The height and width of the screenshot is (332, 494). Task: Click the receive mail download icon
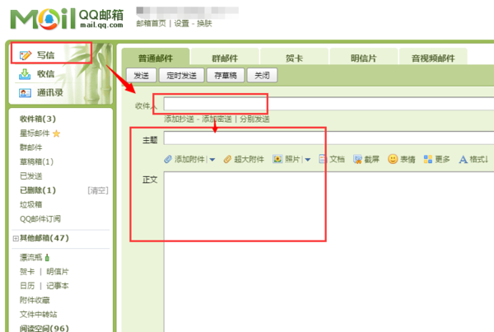(25, 74)
